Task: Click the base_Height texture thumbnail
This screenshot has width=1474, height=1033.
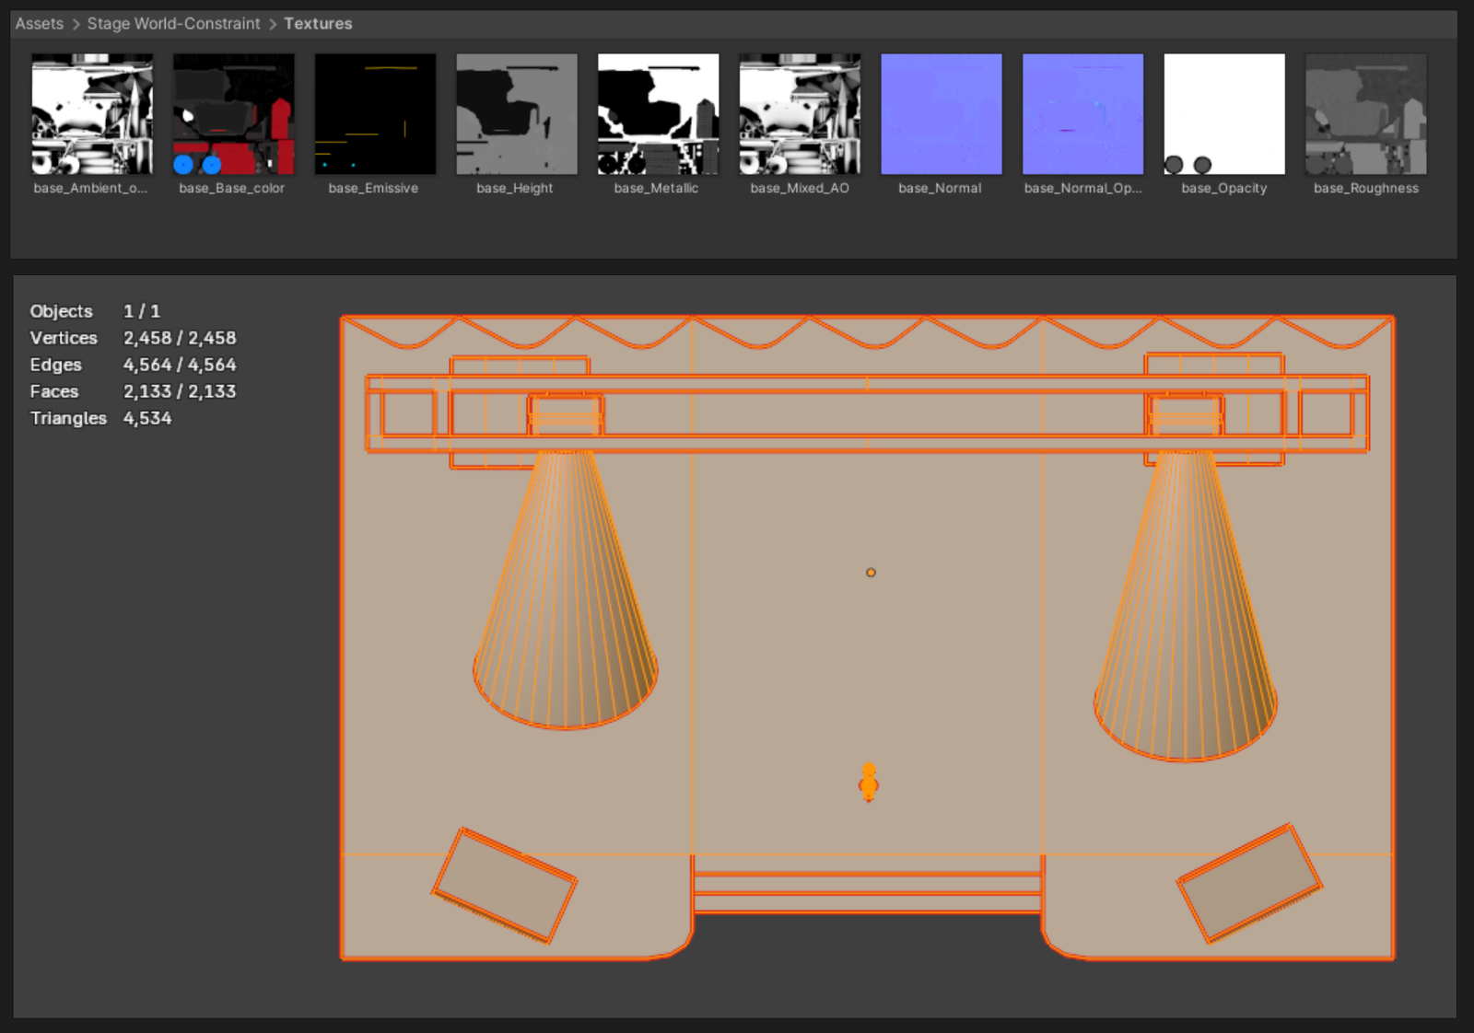Action: click(x=517, y=114)
